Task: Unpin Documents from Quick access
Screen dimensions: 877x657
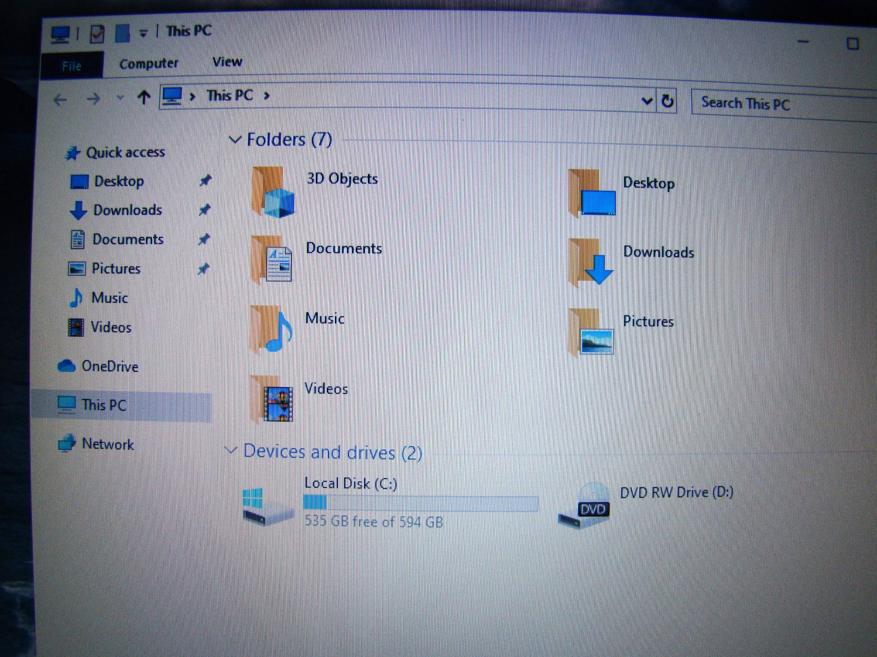Action: click(203, 239)
